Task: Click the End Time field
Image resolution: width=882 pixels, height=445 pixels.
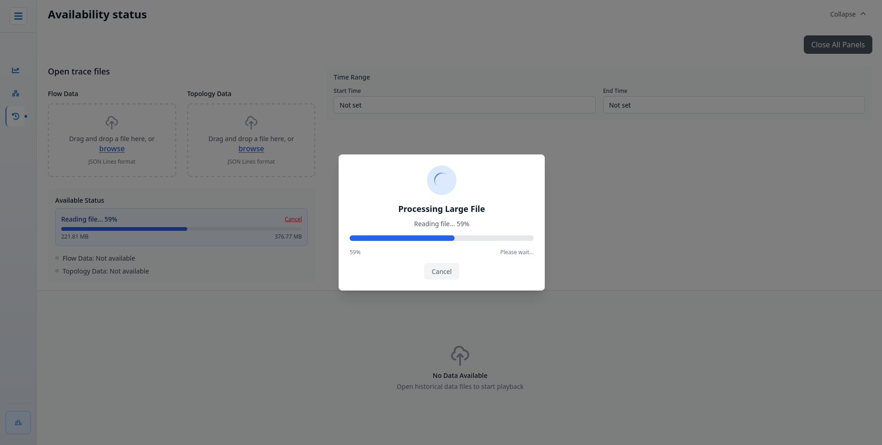Action: pos(733,105)
